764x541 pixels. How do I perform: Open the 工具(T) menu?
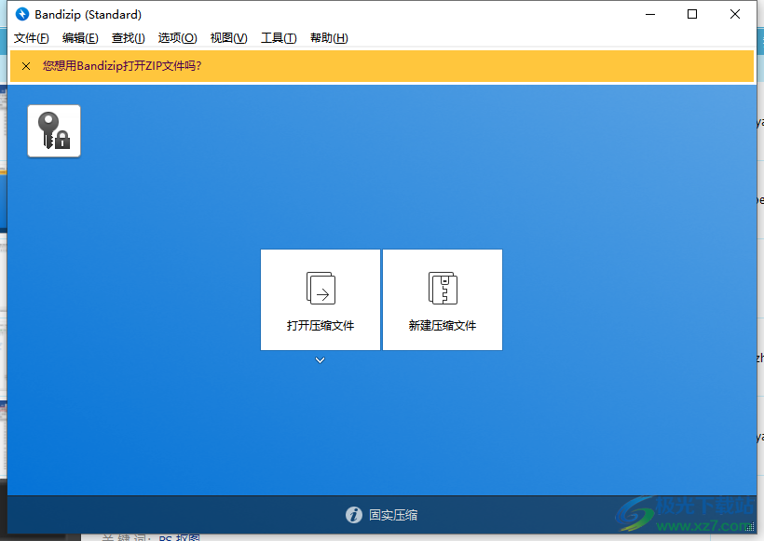click(x=279, y=38)
